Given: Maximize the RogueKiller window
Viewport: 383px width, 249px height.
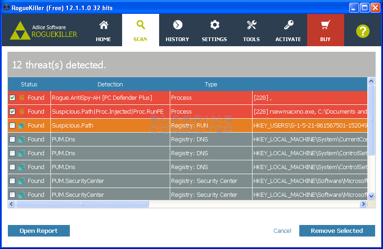Looking at the screenshot, I should point(364,8).
